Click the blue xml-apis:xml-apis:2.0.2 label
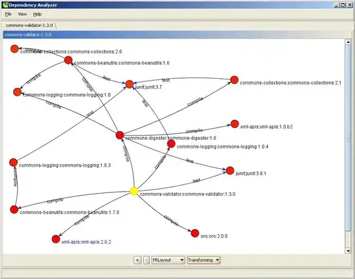The height and width of the screenshot is (279, 355). [x=86, y=242]
